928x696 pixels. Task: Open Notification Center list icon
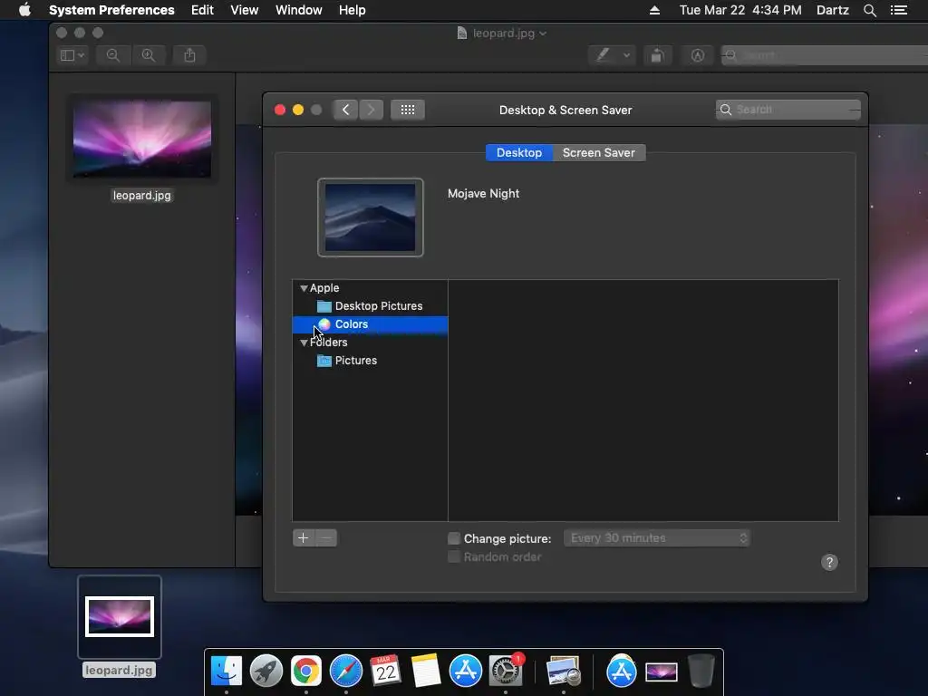[898, 10]
